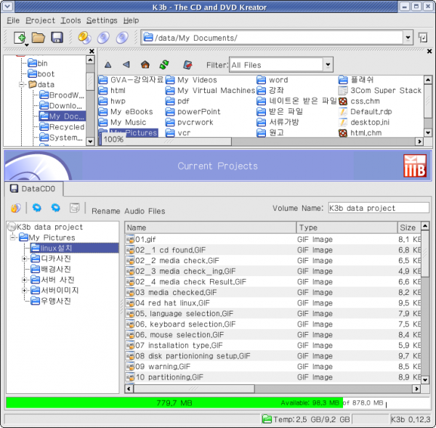Open the File menu
436x428 pixels.
tap(13, 20)
